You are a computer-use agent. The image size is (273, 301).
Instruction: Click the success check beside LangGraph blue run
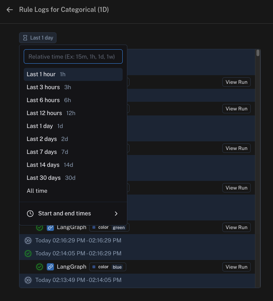pyautogui.click(x=40, y=267)
